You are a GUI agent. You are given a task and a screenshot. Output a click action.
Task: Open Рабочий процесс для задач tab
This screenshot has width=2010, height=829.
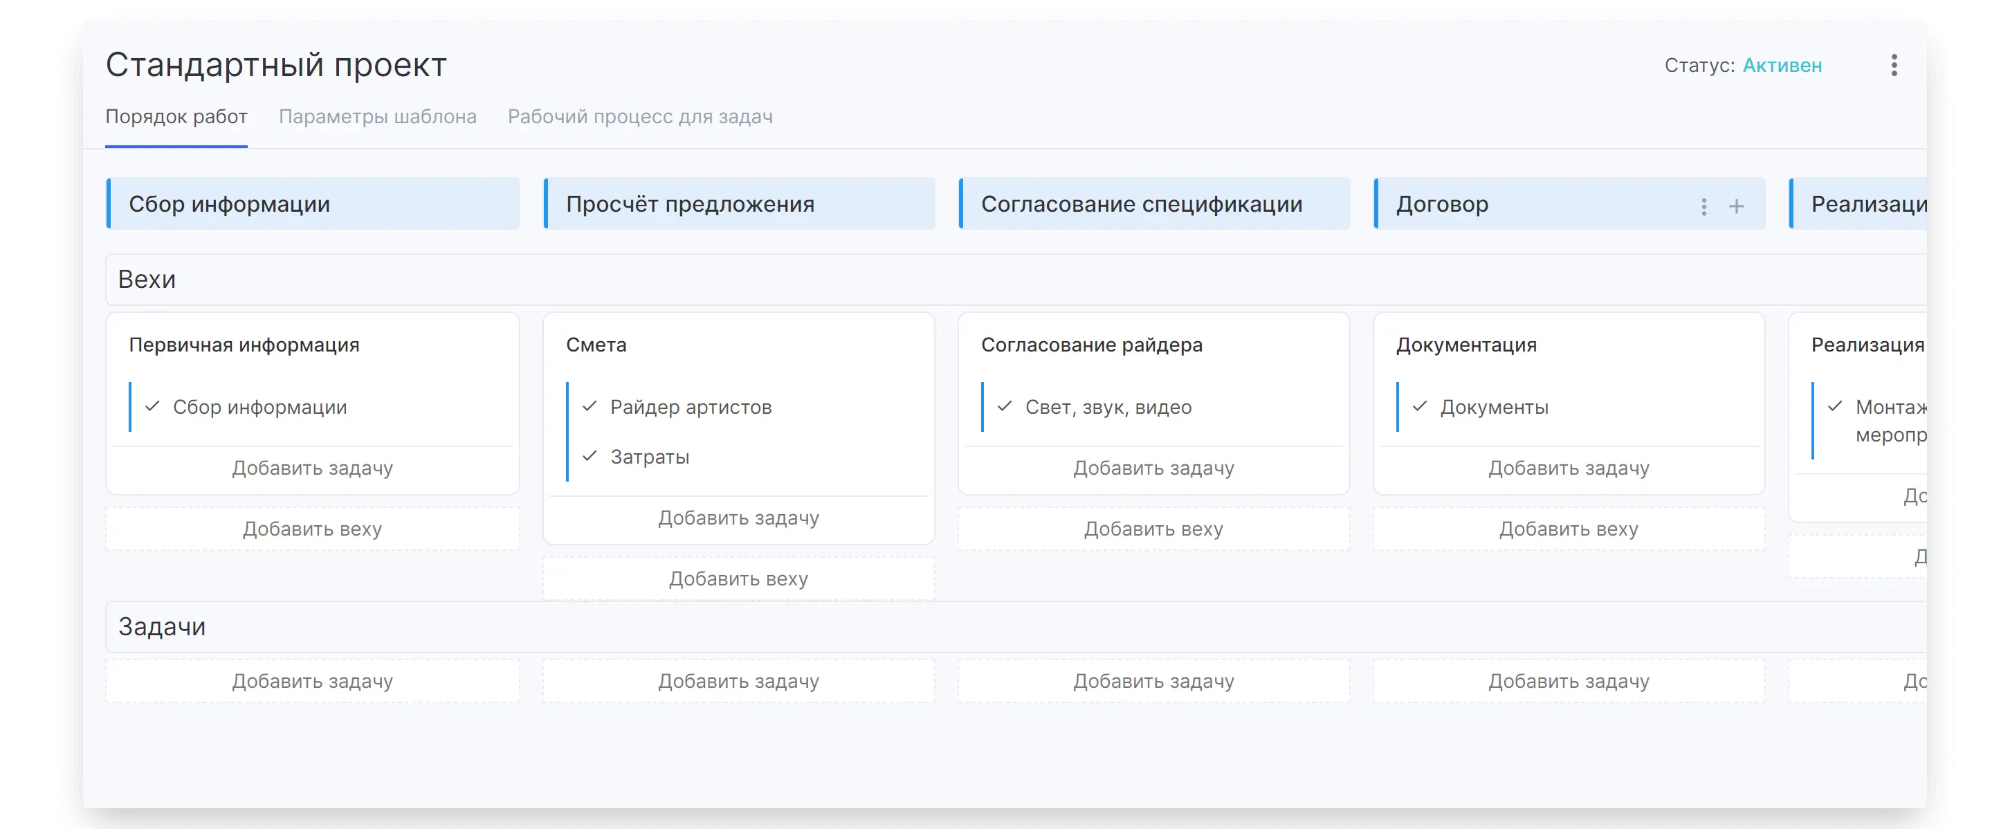coord(640,117)
